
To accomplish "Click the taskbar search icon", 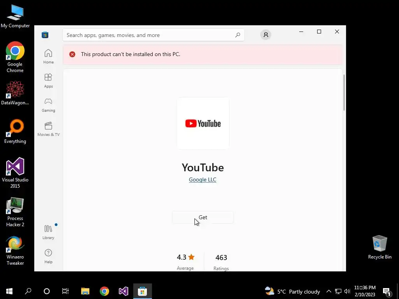I will pyautogui.click(x=28, y=291).
